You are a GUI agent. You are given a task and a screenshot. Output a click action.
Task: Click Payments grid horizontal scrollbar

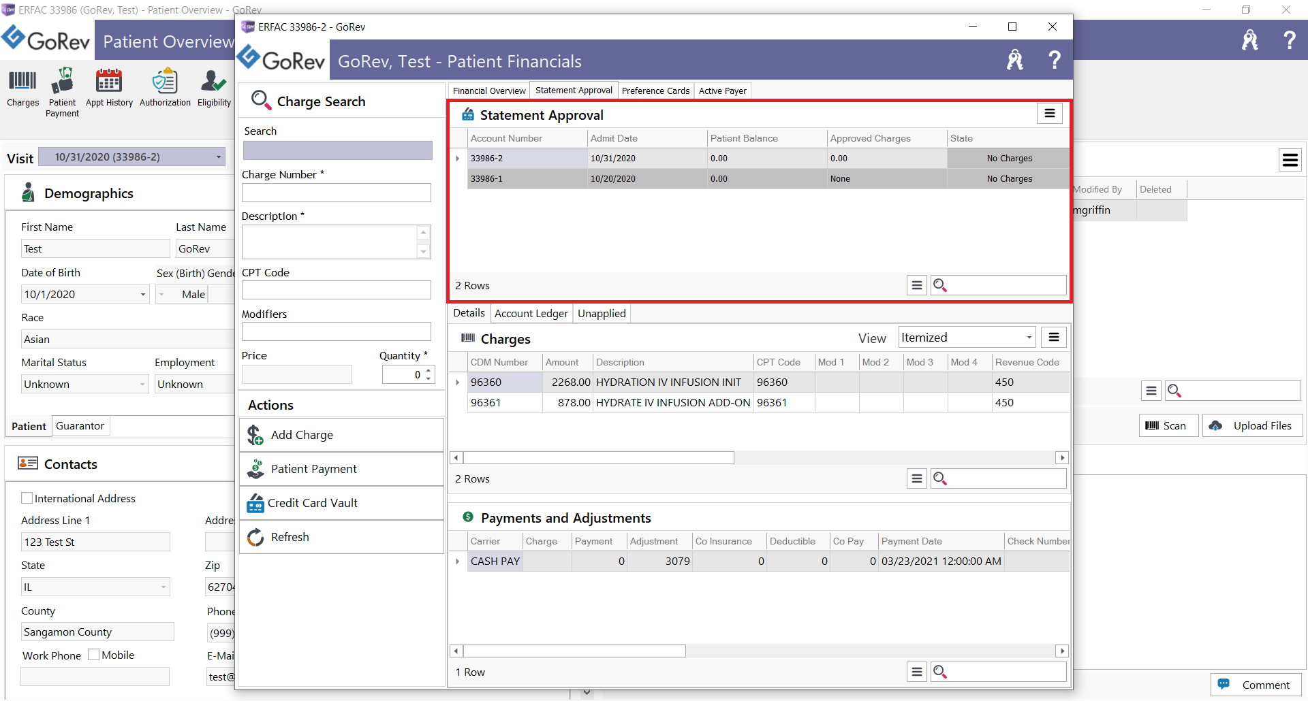pyautogui.click(x=574, y=651)
